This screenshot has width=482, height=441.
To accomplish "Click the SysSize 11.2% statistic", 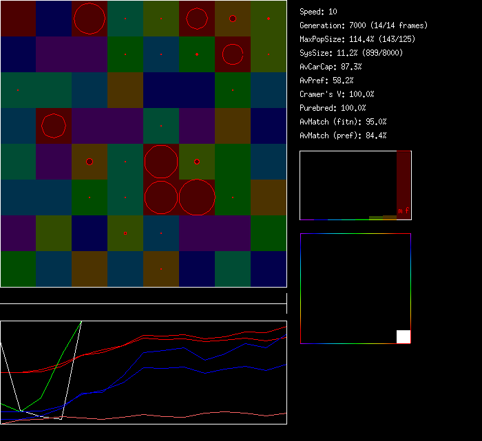I will tap(351, 53).
